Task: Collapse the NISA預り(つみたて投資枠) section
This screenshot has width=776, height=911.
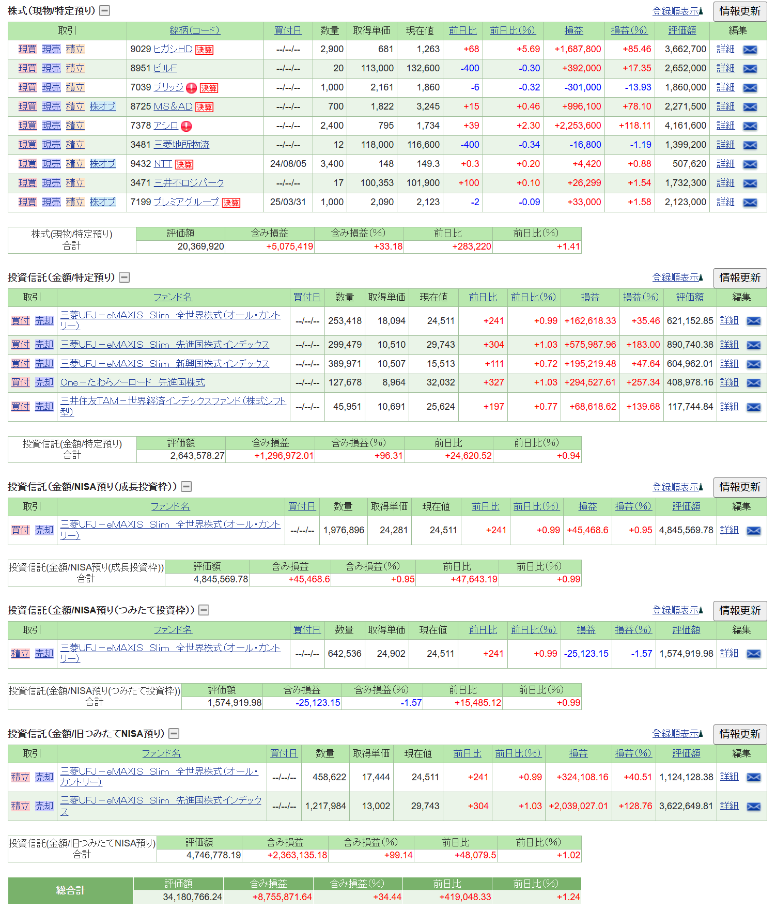Action: pyautogui.click(x=204, y=610)
